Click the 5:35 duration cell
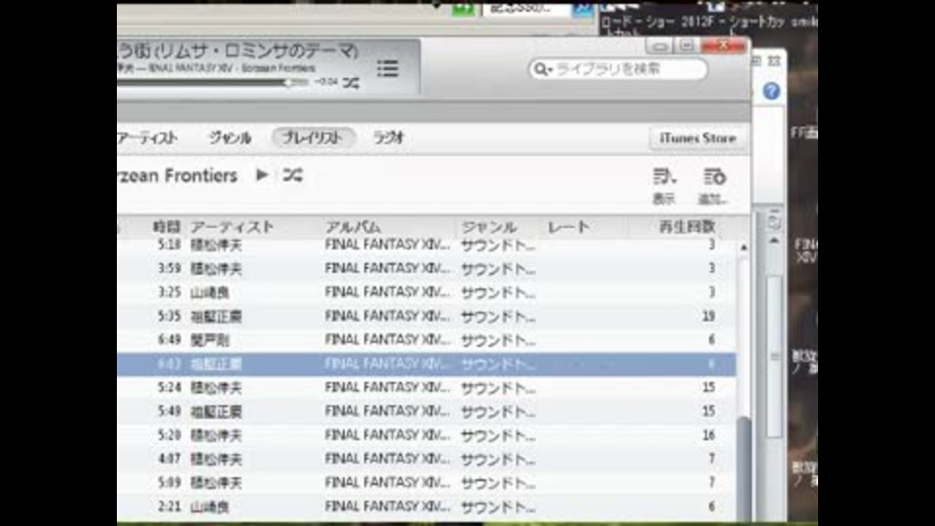 tap(168, 316)
